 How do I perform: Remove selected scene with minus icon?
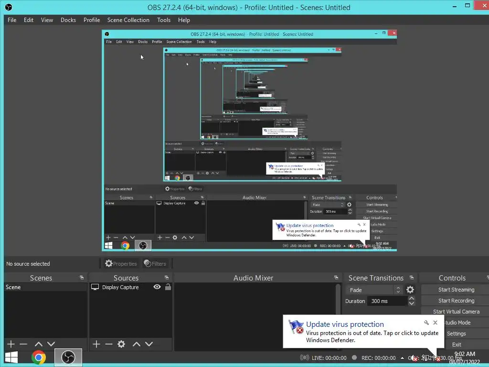(23, 344)
